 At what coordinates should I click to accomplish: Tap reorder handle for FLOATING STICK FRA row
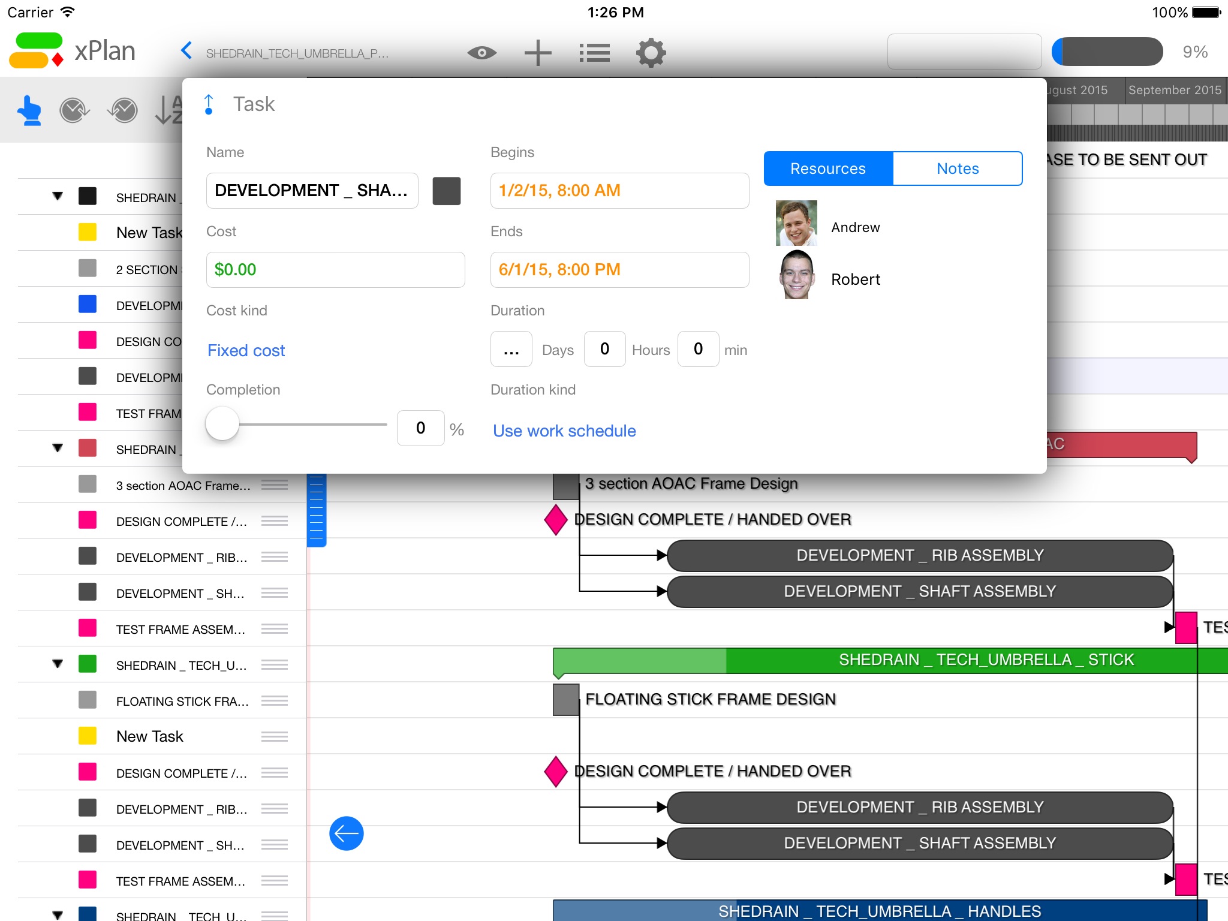point(275,700)
